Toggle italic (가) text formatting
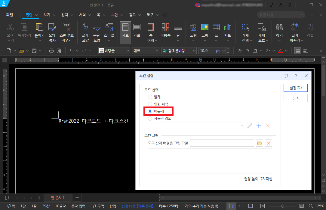Image resolution: width=326 pixels, height=210 pixels. click(248, 51)
